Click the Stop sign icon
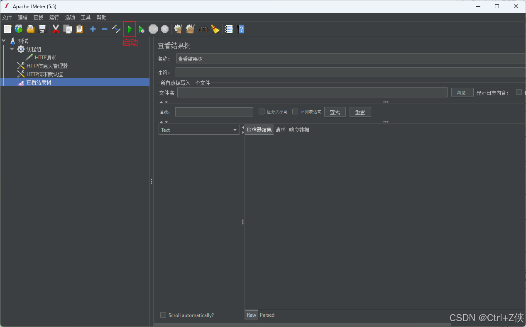The image size is (526, 327). 153,29
